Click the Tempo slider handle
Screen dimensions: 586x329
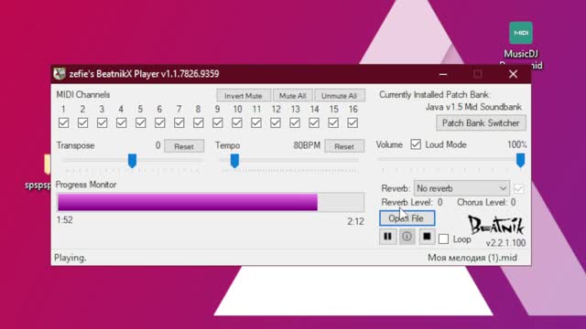234,161
